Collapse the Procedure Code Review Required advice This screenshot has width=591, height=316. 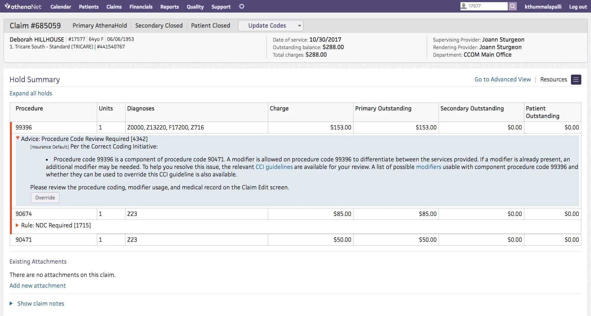[18, 138]
